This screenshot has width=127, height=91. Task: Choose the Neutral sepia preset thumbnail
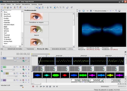(x=37, y=29)
